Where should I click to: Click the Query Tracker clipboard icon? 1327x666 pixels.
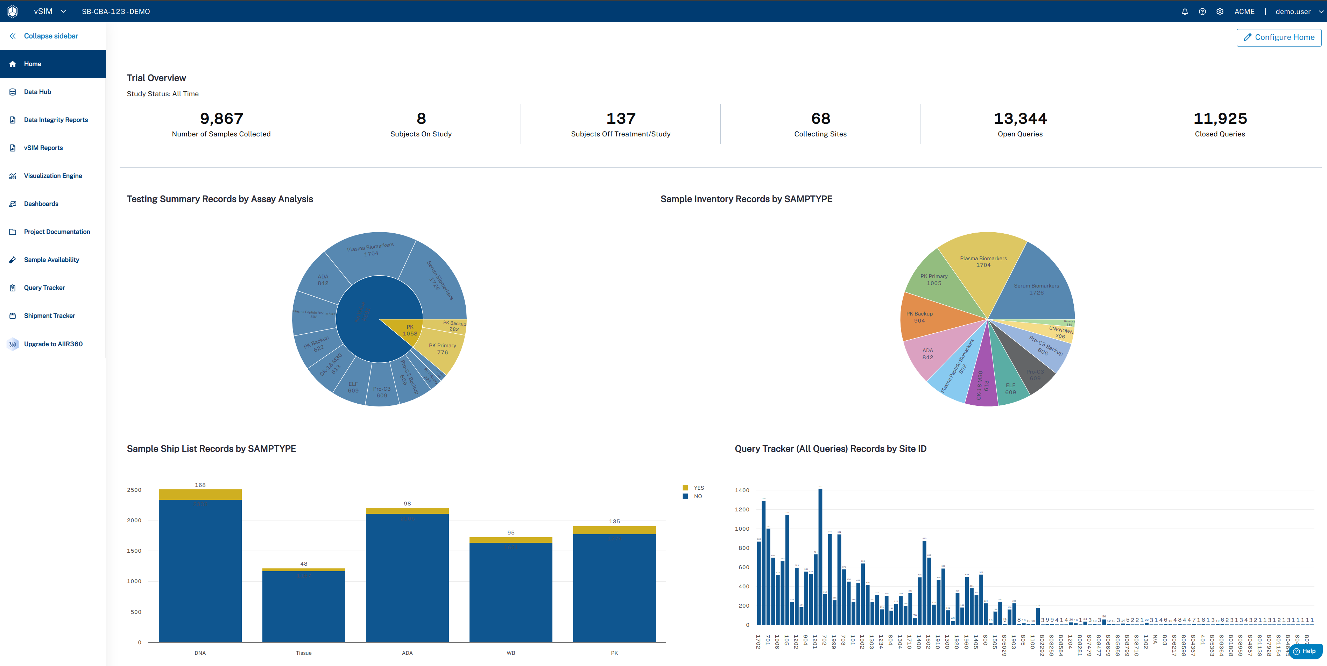pos(12,288)
